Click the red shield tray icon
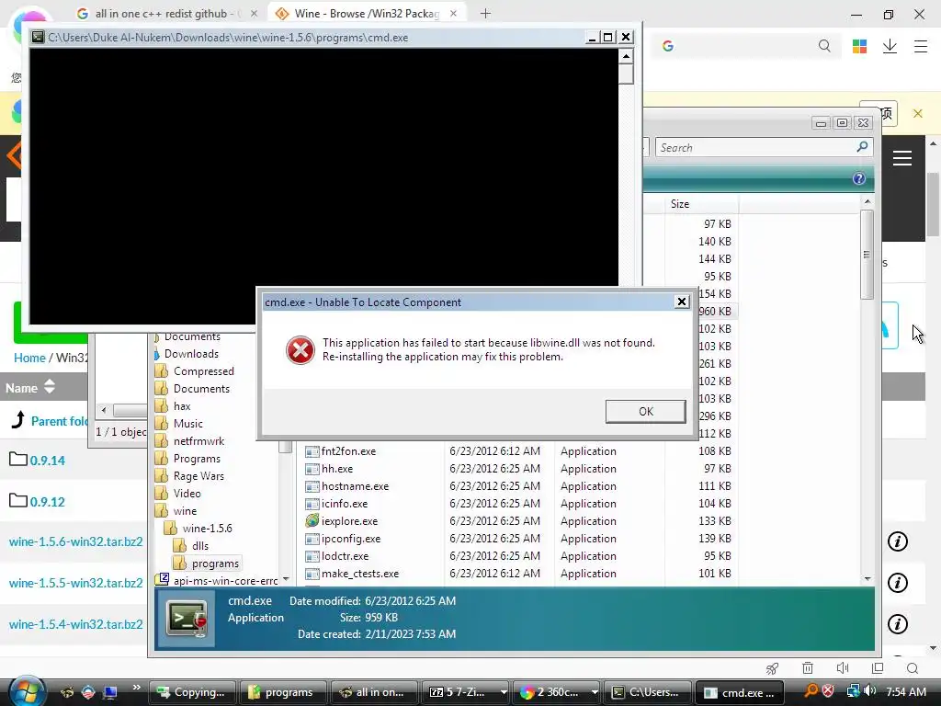The height and width of the screenshot is (706, 941). pos(828,691)
